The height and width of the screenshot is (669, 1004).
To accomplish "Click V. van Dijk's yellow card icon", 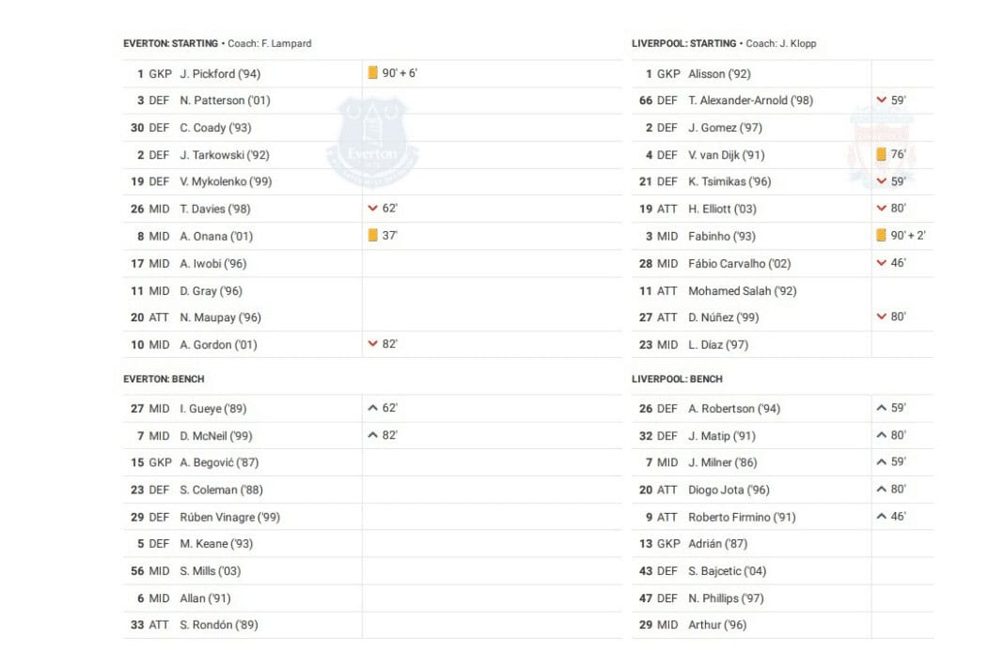I will pyautogui.click(x=881, y=155).
